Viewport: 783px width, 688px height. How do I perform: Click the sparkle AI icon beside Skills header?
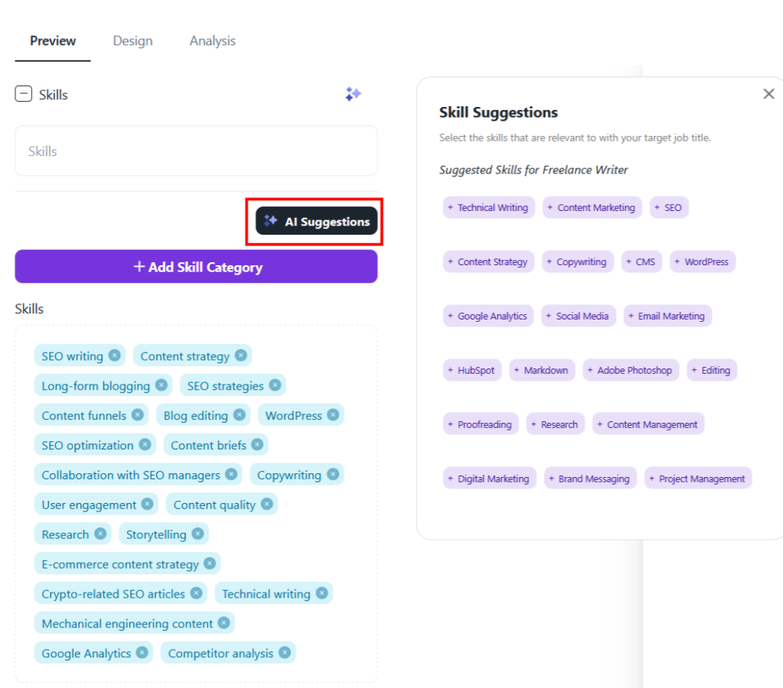(x=353, y=94)
